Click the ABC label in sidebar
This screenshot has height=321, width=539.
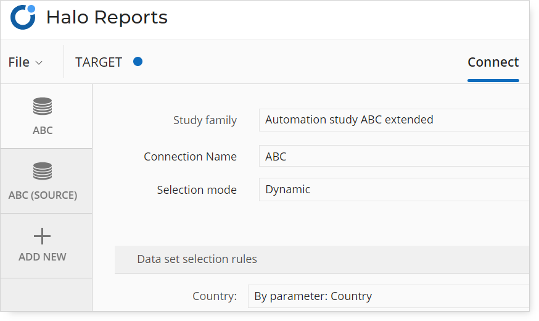(43, 130)
